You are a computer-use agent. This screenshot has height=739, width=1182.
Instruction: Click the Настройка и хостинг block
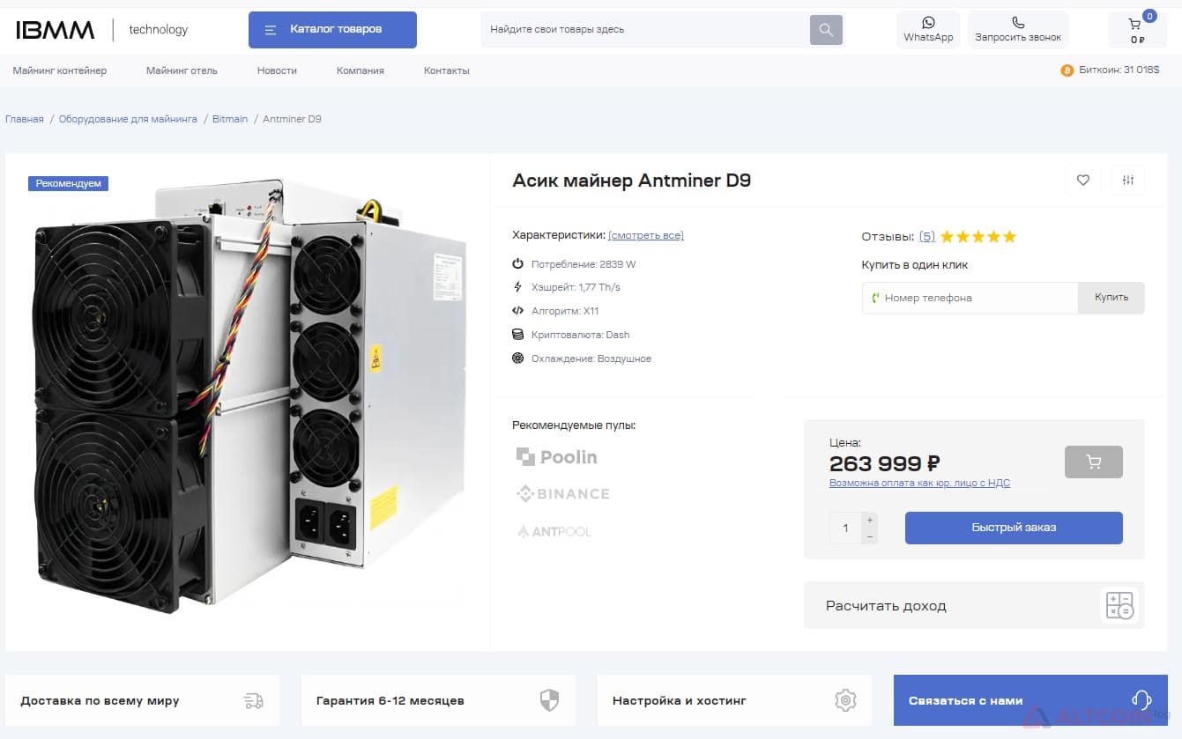pos(734,700)
